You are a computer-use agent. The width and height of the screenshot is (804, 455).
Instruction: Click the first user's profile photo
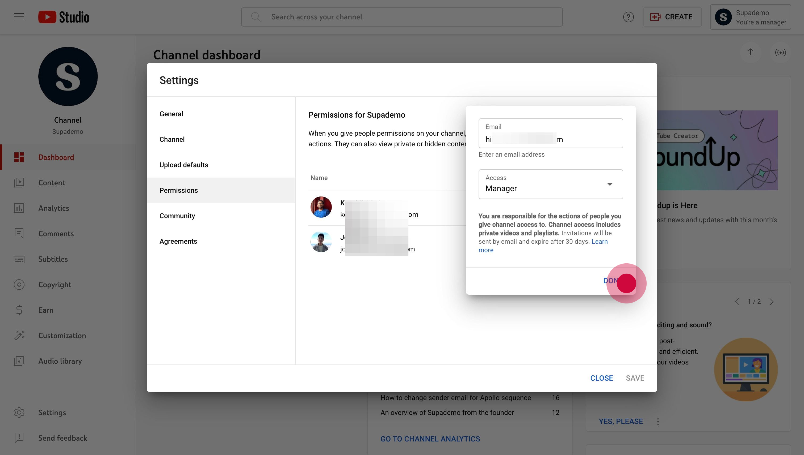321,207
